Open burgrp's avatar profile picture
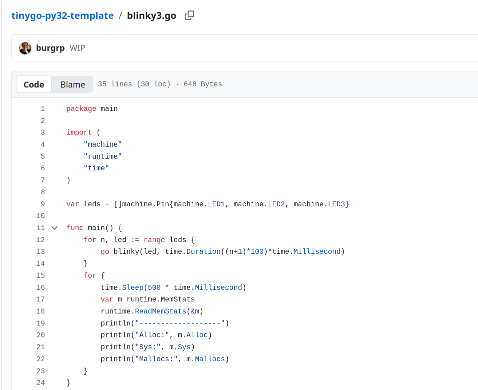Viewport: 478px width, 390px height. pos(25,48)
